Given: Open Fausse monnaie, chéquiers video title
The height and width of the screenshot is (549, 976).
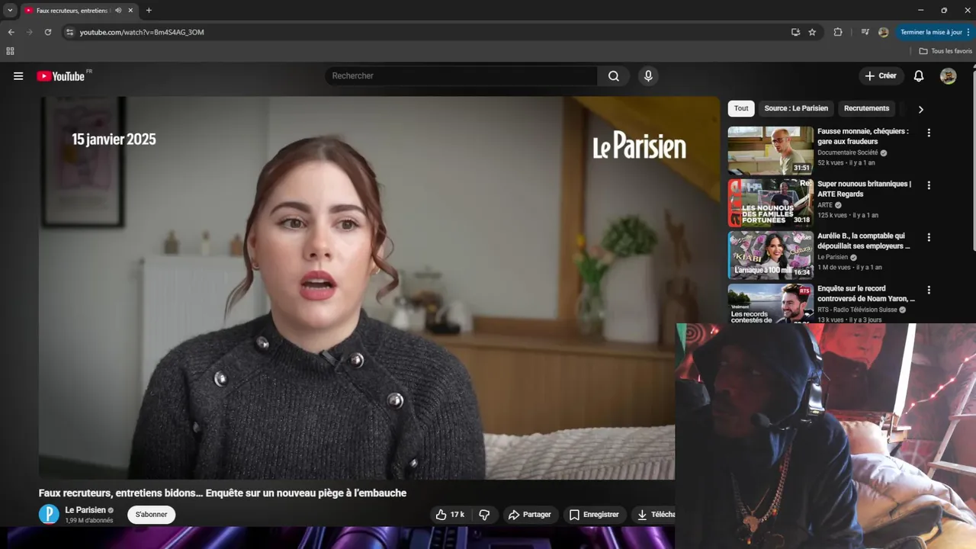Looking at the screenshot, I should coord(863,136).
